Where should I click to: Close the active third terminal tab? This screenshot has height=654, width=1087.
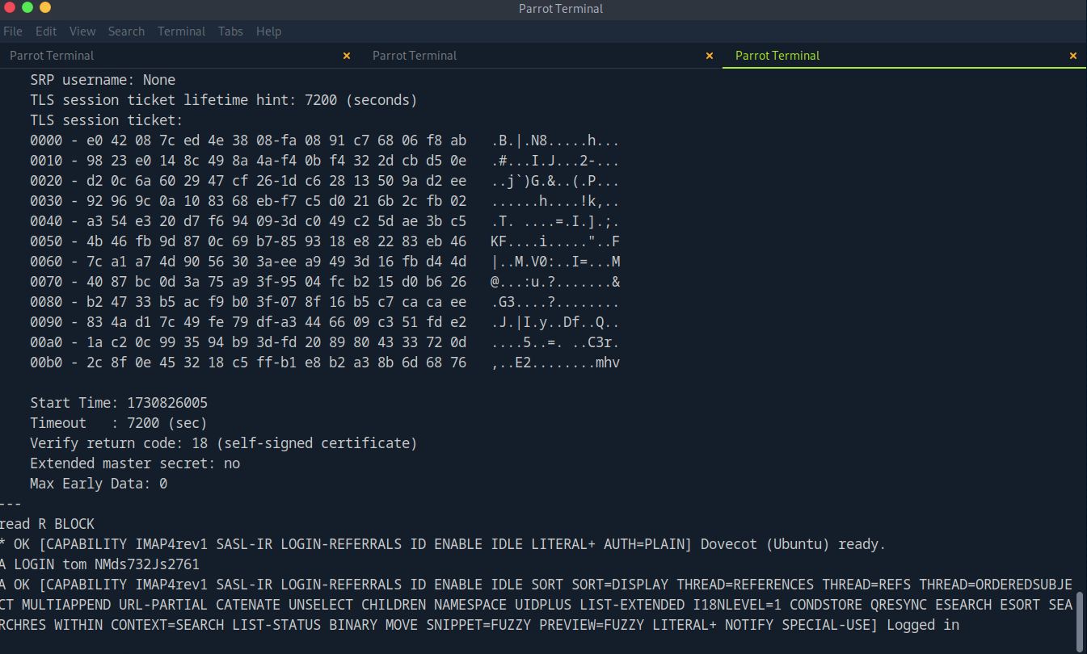click(1073, 56)
